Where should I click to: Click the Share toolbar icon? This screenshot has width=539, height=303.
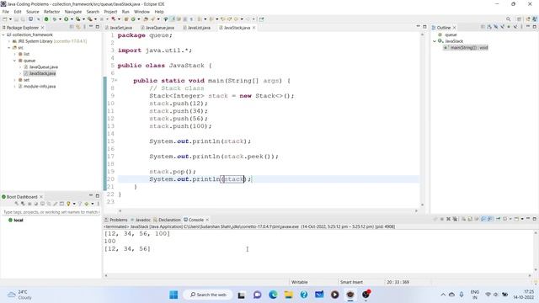262,19
